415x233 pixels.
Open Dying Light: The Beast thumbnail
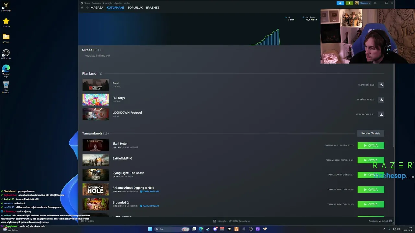[x=96, y=175]
